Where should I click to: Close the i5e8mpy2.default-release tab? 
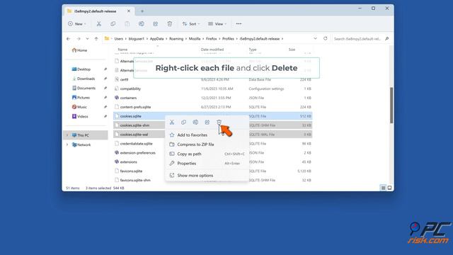pos(129,11)
